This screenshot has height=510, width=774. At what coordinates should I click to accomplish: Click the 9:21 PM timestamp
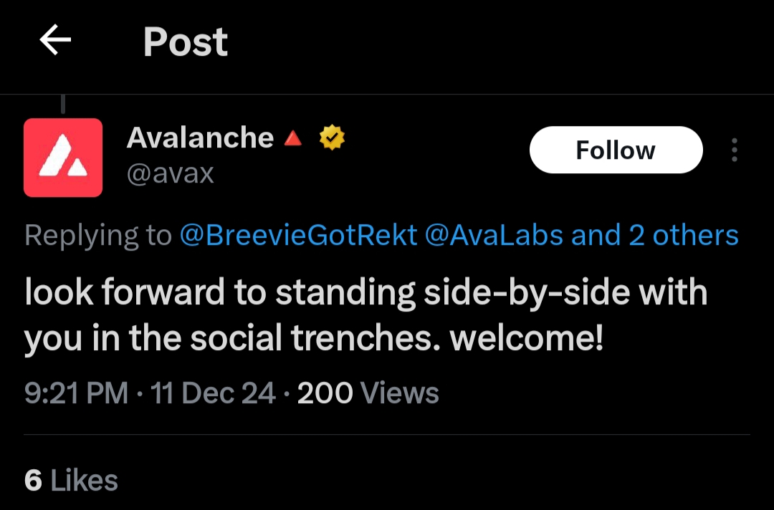pos(76,393)
